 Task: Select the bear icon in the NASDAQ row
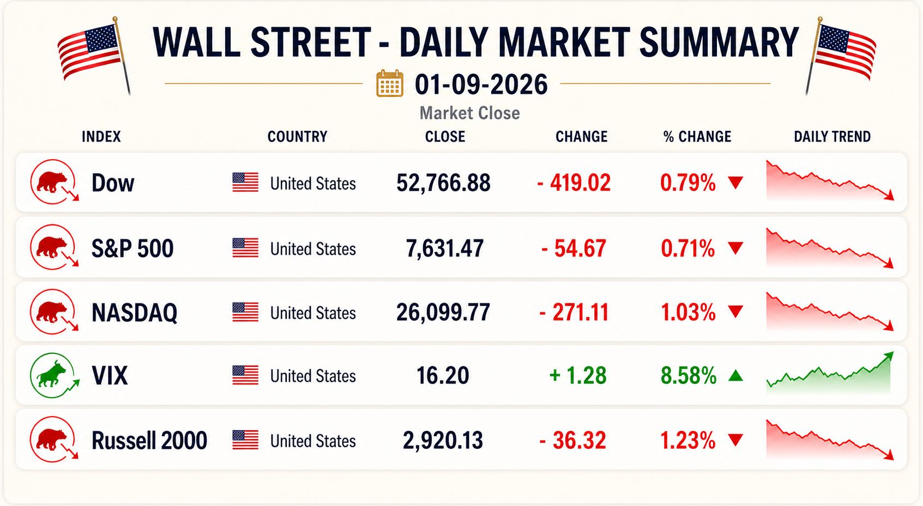(x=54, y=312)
